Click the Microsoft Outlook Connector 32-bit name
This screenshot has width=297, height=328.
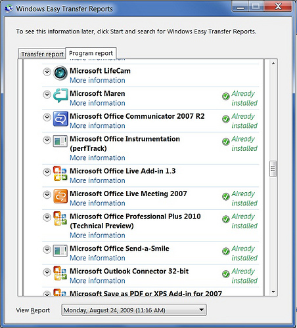click(x=129, y=271)
